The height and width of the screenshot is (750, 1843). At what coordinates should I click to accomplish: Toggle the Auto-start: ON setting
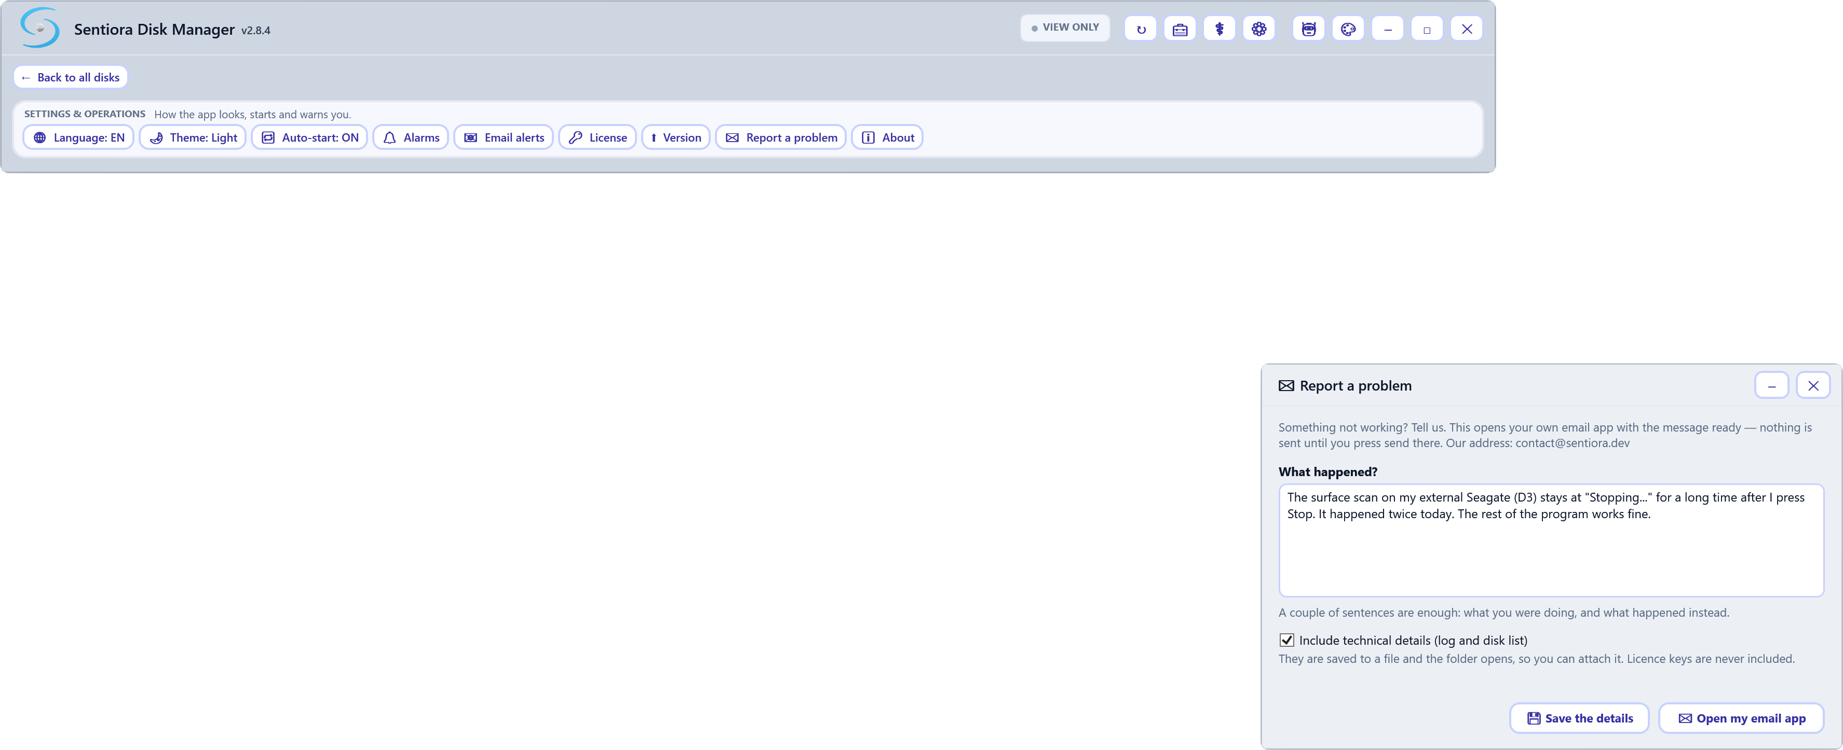pos(310,137)
